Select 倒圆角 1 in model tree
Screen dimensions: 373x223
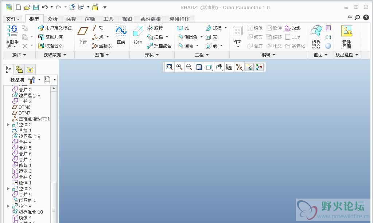(x=24, y=200)
